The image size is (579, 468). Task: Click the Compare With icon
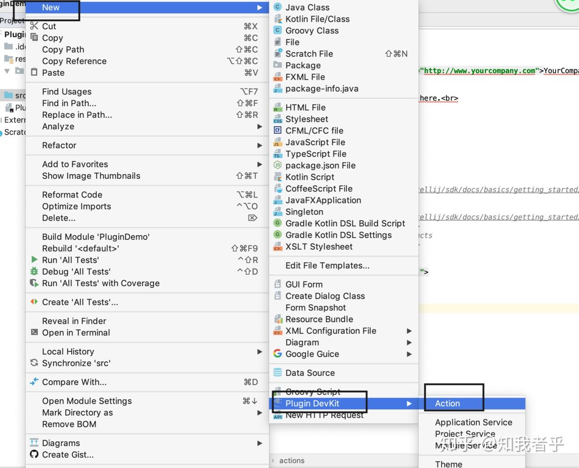(x=34, y=382)
